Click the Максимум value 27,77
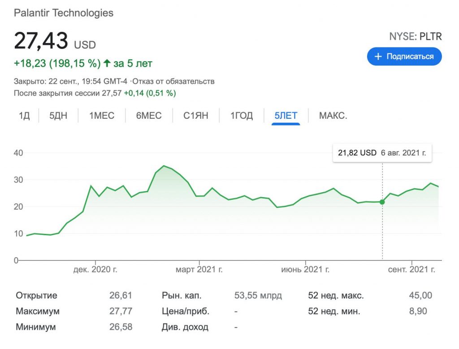Viewport: 459px width, 349px height. pos(121,311)
